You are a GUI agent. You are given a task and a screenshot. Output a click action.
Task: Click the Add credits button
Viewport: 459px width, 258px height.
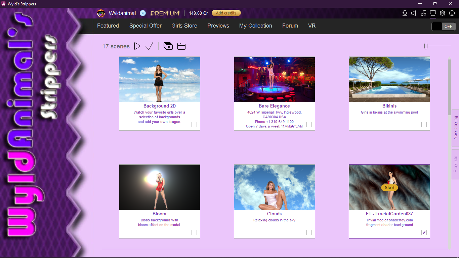[226, 13]
